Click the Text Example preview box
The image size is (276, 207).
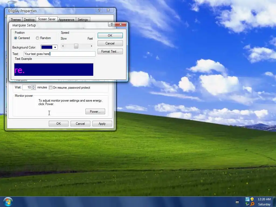pyautogui.click(x=54, y=70)
